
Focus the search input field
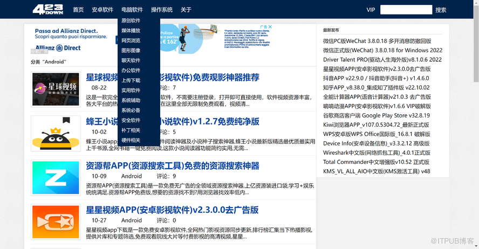click(406, 10)
